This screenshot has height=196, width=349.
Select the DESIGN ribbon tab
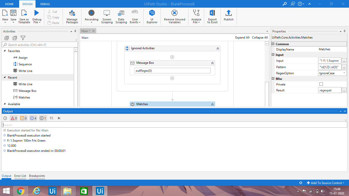coord(27,4)
